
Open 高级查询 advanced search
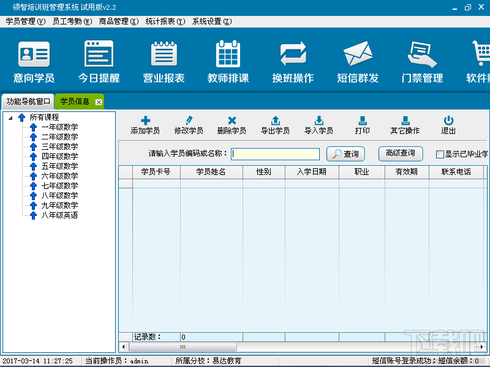click(x=400, y=153)
